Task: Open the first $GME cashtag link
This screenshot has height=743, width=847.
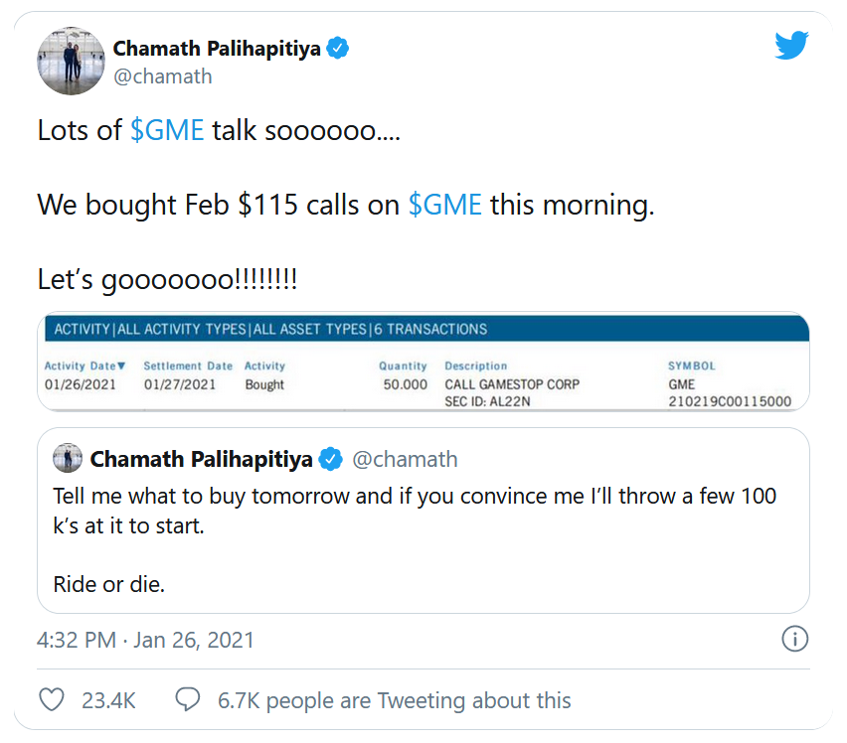Action: click(167, 130)
